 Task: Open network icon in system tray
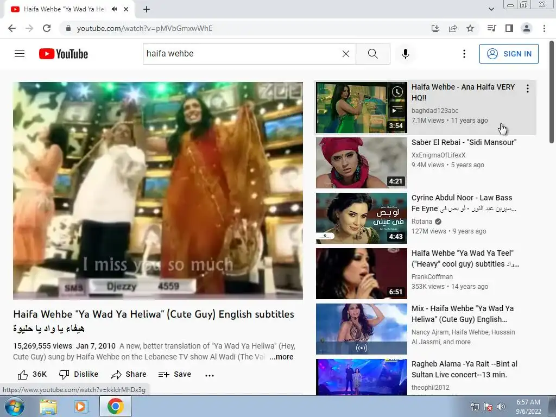click(475, 407)
